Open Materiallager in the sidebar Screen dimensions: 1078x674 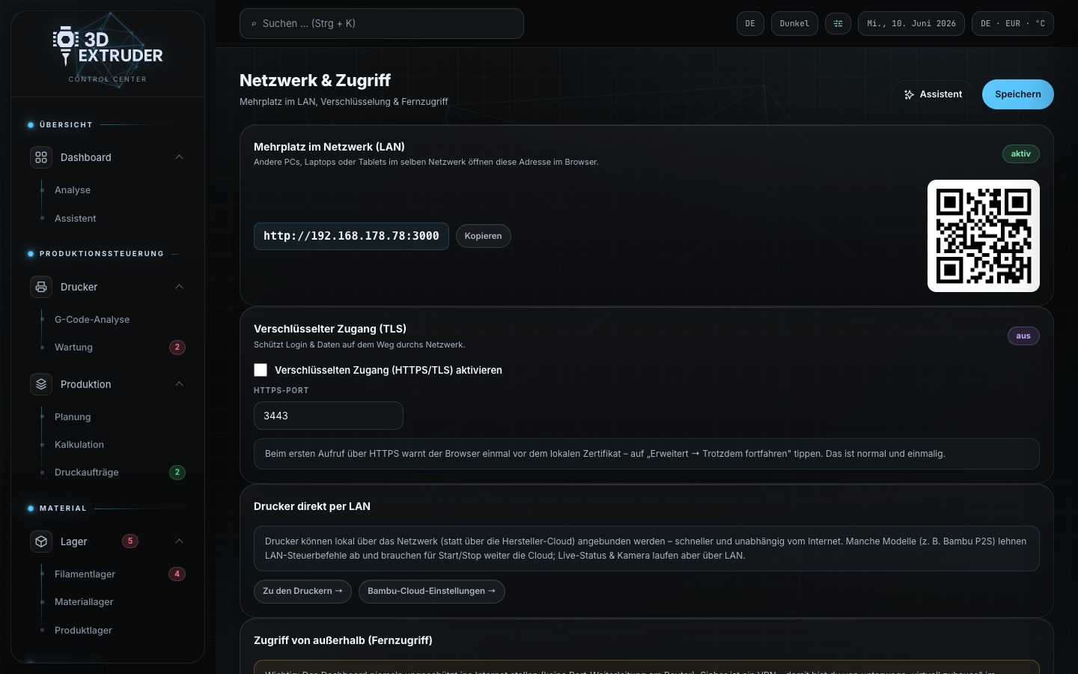(84, 602)
